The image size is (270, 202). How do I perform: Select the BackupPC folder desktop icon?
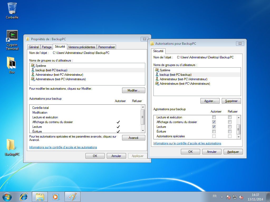[x=12, y=147]
